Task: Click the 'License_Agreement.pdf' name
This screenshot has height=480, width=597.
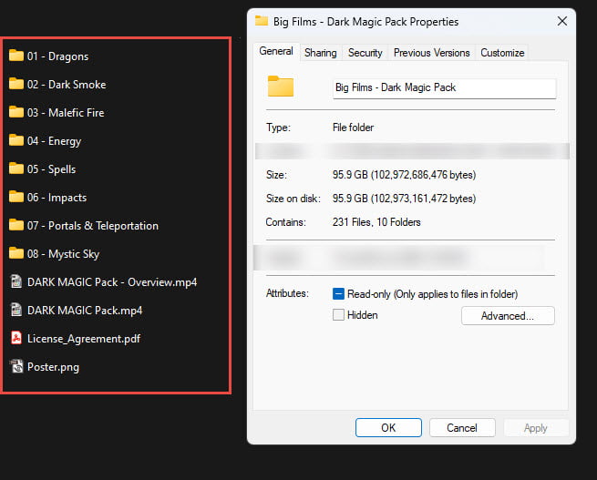Action: coord(84,339)
